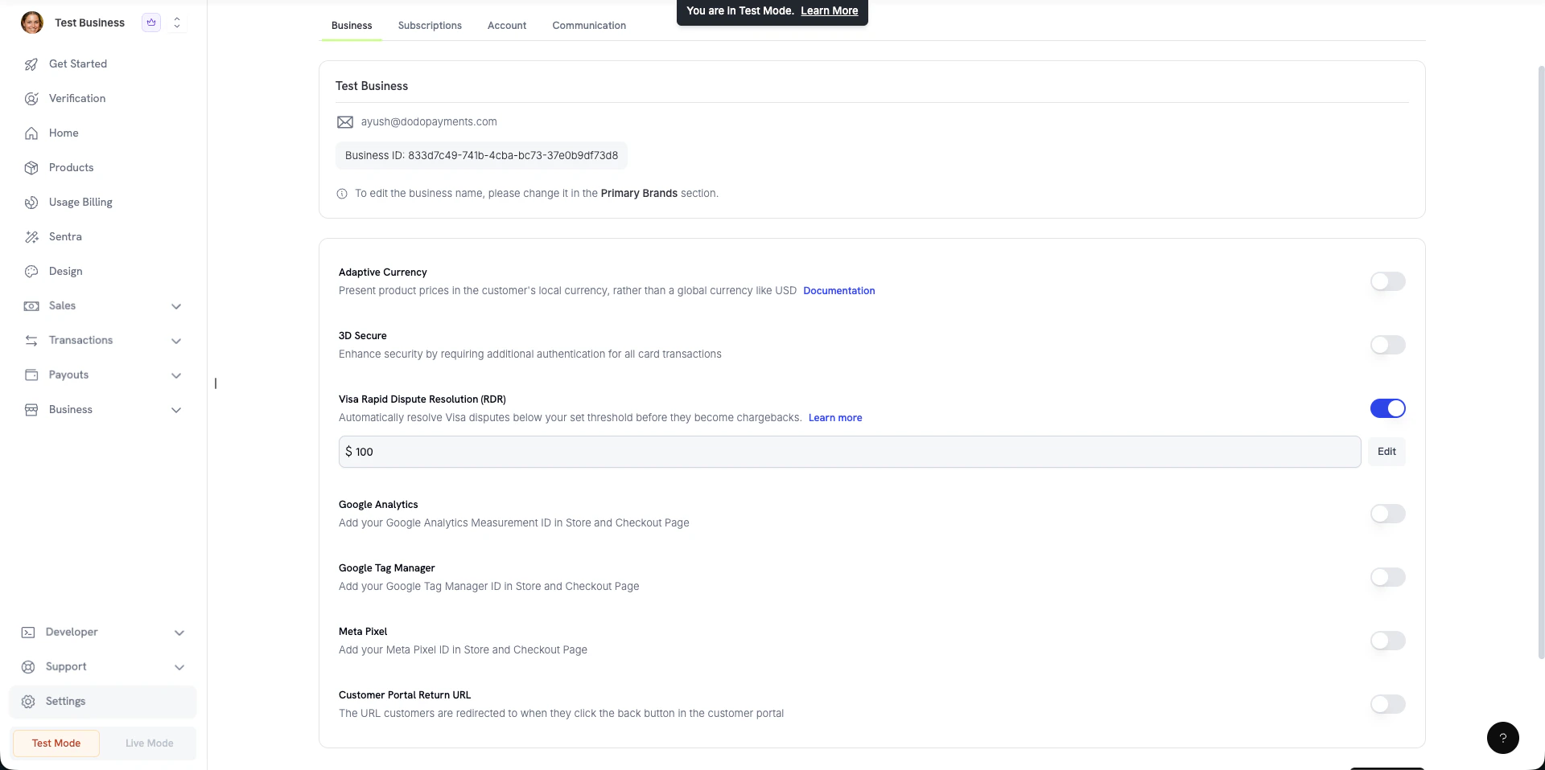This screenshot has height=770, width=1545.
Task: Open the help question mark button
Action: pyautogui.click(x=1502, y=738)
